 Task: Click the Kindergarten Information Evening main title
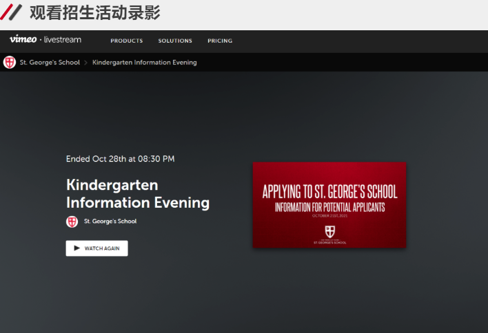(137, 194)
